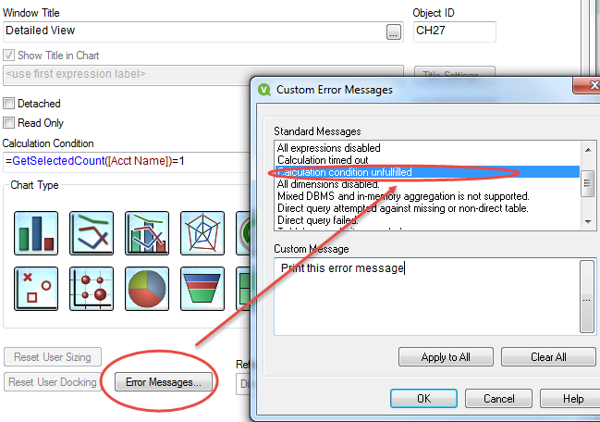This screenshot has height=422, width=600.
Task: Select 'Mixed DBMS and in-memory aggregation' message
Action: (x=427, y=196)
